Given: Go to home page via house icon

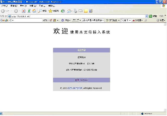Looking at the screenshot, I should click(34, 11).
